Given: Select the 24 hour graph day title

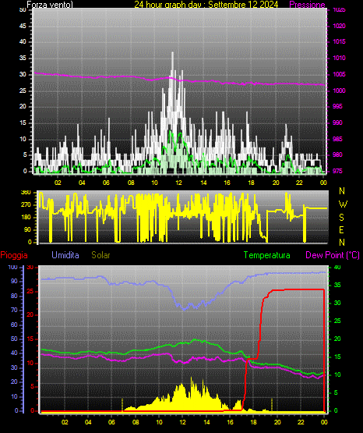Looking at the screenshot, I should point(206,4).
